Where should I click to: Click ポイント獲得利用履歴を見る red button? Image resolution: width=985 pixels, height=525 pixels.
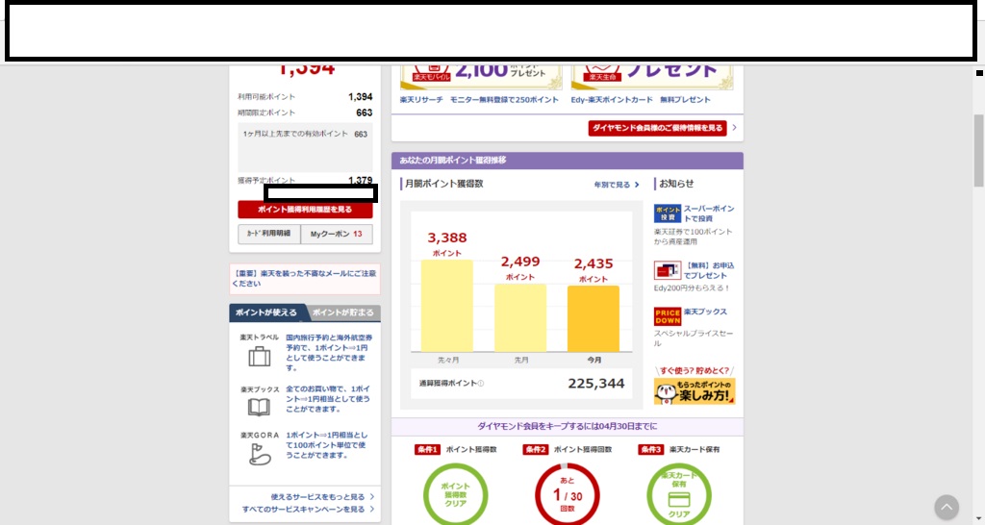305,209
